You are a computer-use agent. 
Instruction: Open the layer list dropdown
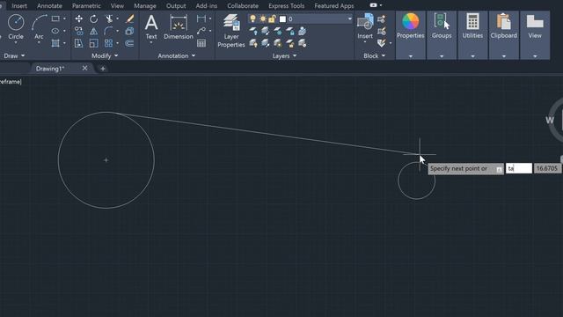[x=349, y=18]
